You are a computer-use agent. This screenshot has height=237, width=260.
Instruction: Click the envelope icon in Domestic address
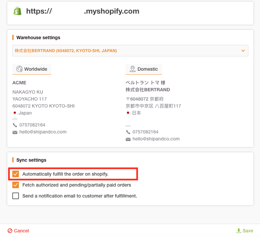click(x=128, y=139)
